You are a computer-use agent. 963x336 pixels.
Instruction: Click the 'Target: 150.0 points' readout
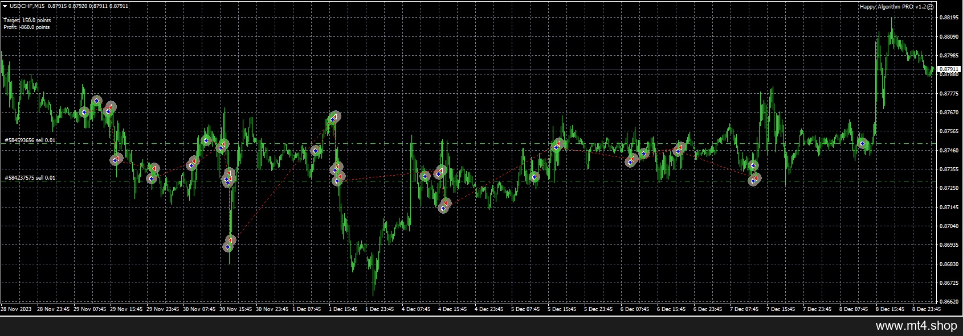pos(27,20)
